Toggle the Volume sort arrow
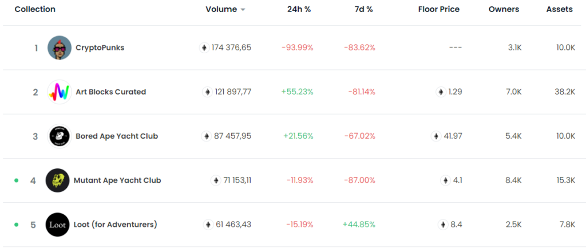The height and width of the screenshot is (248, 586). click(x=243, y=10)
